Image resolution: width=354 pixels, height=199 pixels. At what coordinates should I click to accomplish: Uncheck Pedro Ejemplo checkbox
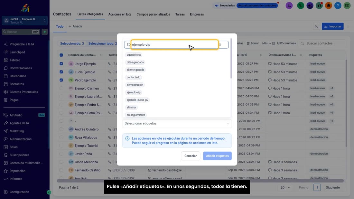61,80
